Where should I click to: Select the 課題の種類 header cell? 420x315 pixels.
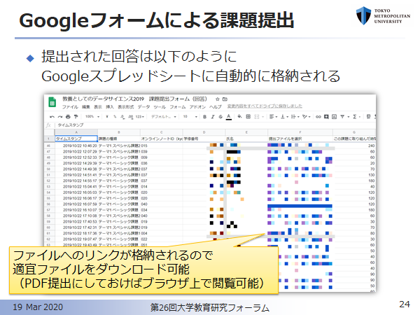[x=119, y=139]
